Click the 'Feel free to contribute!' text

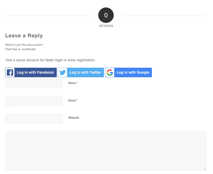pyautogui.click(x=21, y=49)
